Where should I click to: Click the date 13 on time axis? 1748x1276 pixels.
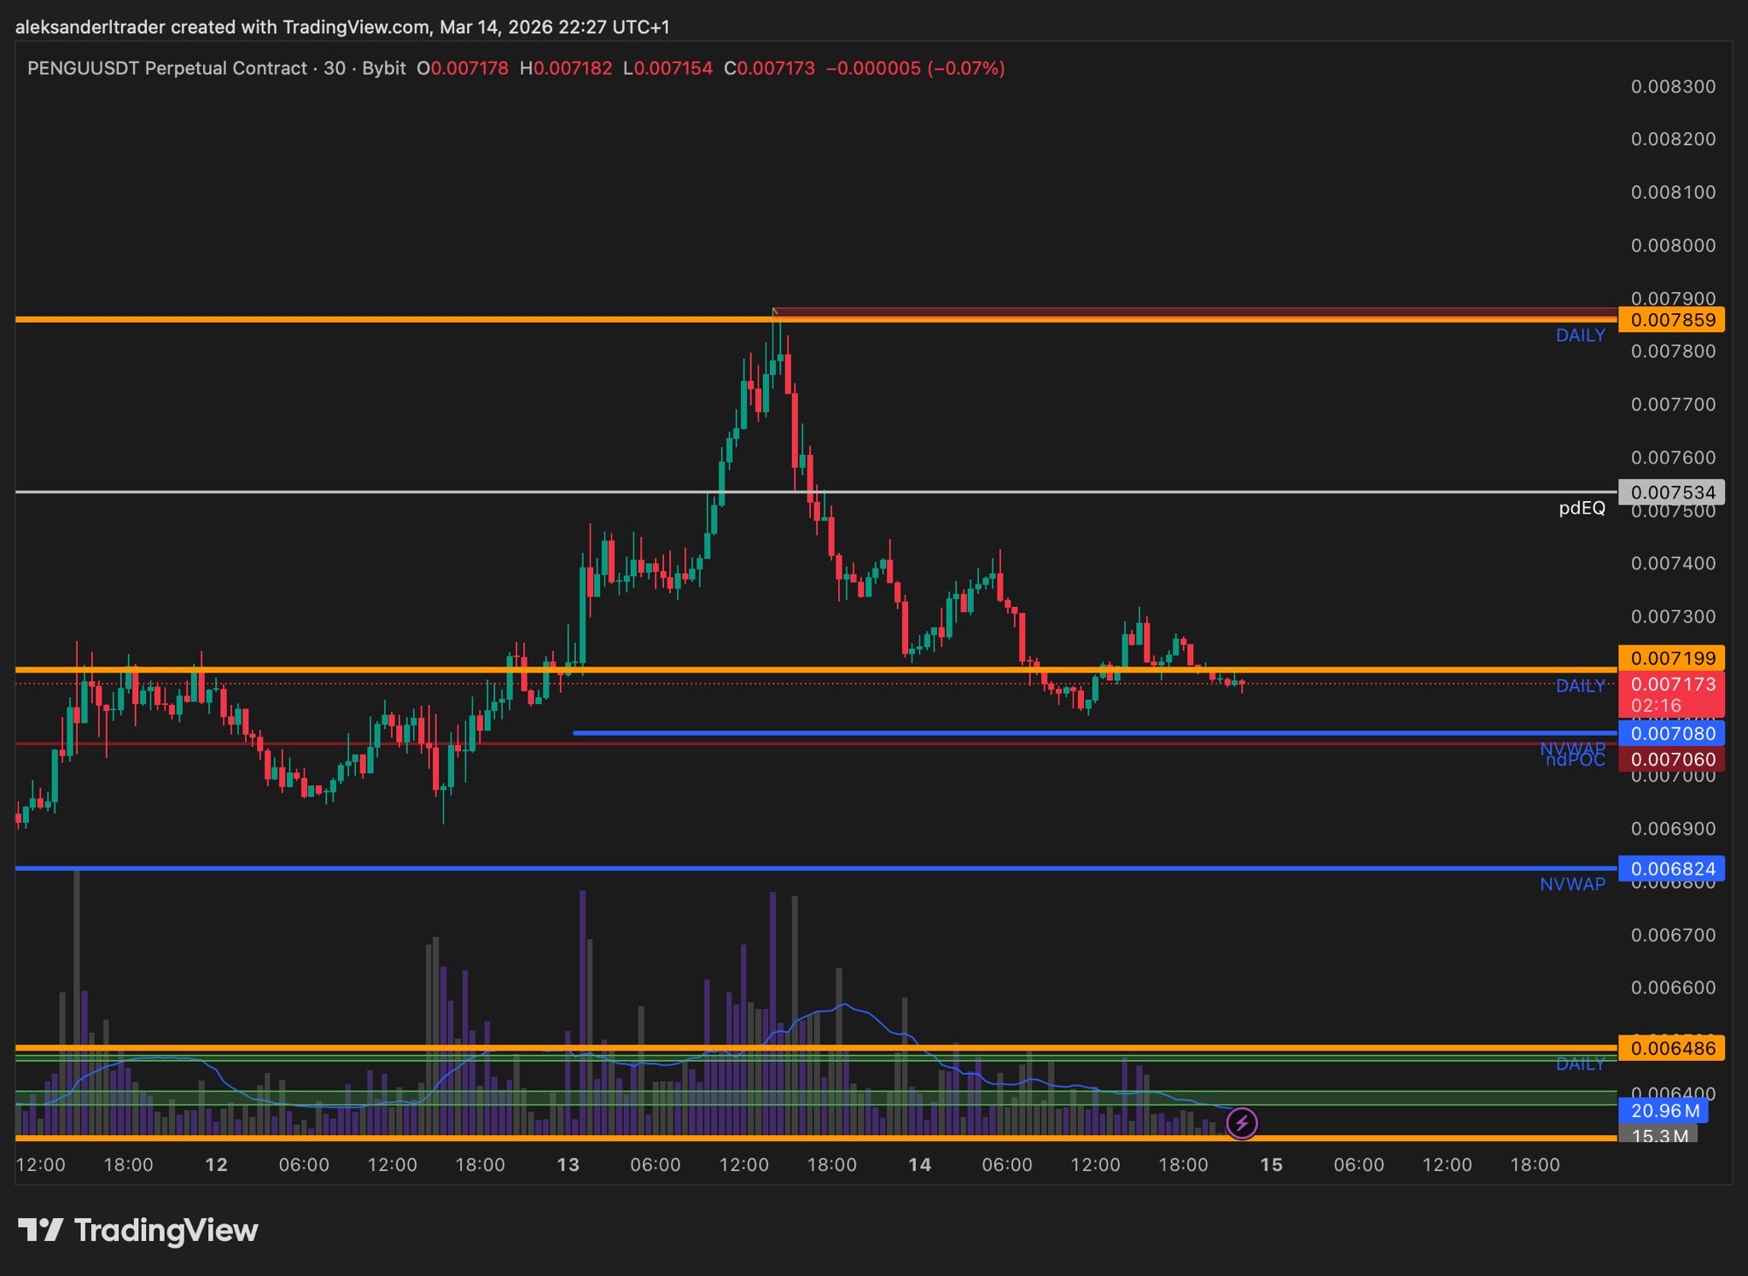[x=568, y=1165]
